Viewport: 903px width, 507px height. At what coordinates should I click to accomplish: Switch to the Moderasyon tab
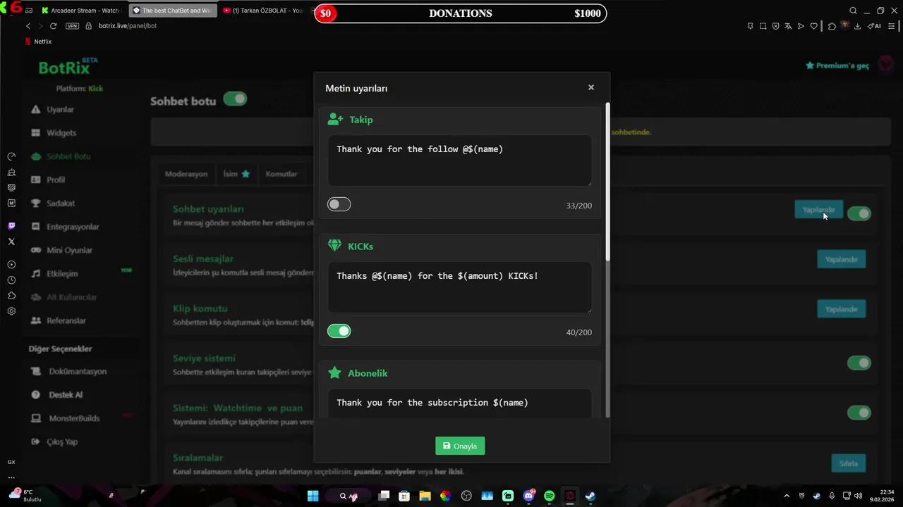[x=186, y=174]
